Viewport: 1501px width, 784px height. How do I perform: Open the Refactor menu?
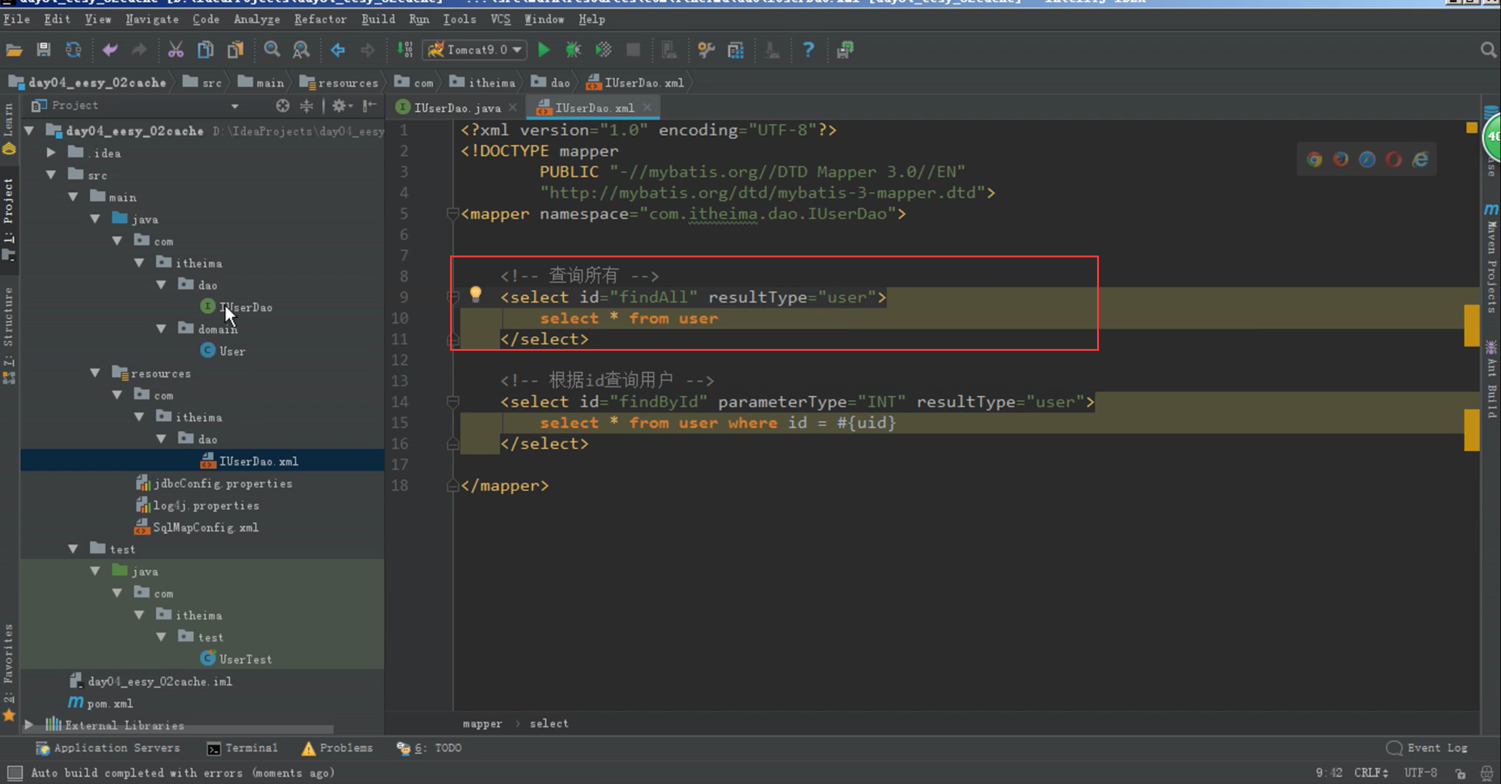pos(320,19)
